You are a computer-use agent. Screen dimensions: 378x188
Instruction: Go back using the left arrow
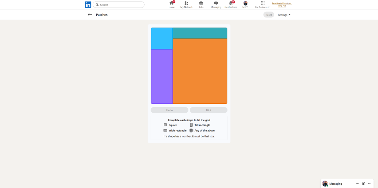90,15
